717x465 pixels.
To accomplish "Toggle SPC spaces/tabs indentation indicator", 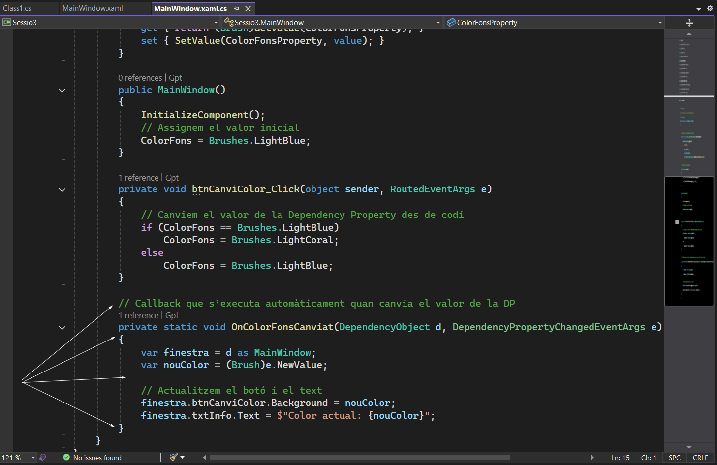I will (x=674, y=458).
